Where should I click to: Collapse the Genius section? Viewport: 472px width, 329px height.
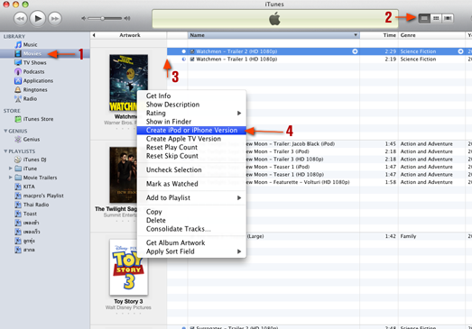(5, 131)
